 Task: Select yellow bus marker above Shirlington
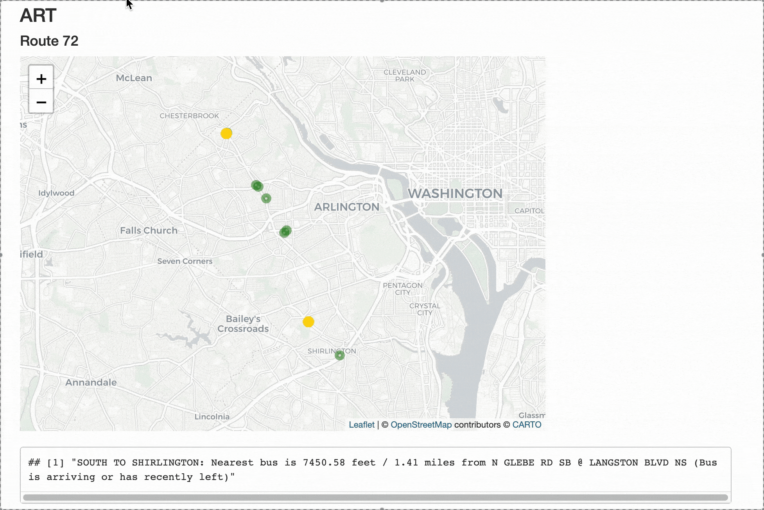[x=308, y=322]
